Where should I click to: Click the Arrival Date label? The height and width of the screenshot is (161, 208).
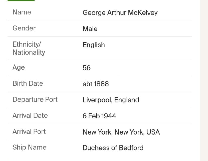coord(30,116)
